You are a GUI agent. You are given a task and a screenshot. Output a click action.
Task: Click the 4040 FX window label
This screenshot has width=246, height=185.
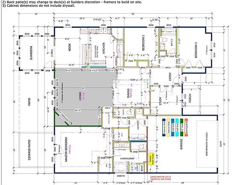120,176
